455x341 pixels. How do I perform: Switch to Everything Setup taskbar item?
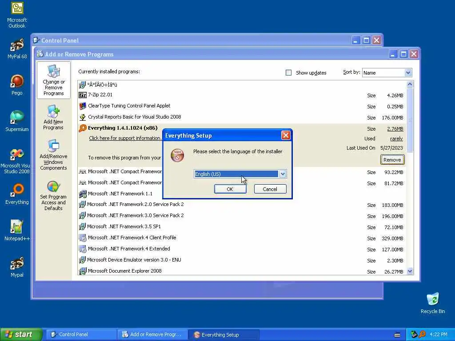click(x=224, y=335)
